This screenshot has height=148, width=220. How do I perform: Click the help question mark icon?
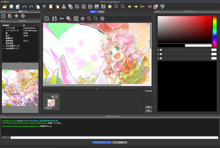pyautogui.click(x=162, y=6)
